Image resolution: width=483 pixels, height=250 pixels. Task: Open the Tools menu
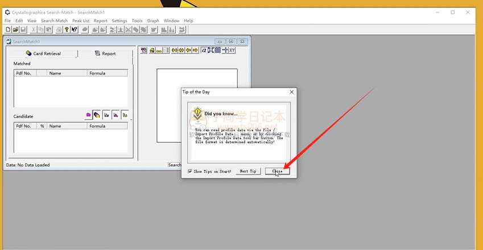(137, 20)
